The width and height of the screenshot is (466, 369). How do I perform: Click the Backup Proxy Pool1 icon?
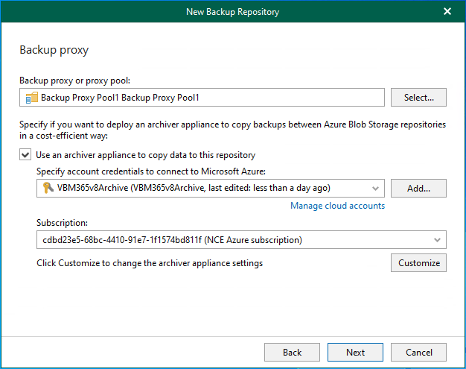pyautogui.click(x=31, y=98)
